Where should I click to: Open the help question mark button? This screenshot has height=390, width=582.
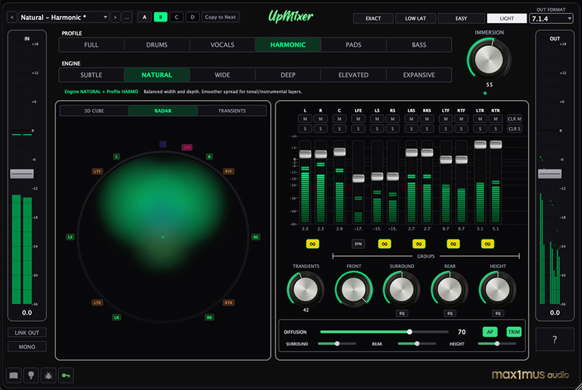tap(555, 339)
